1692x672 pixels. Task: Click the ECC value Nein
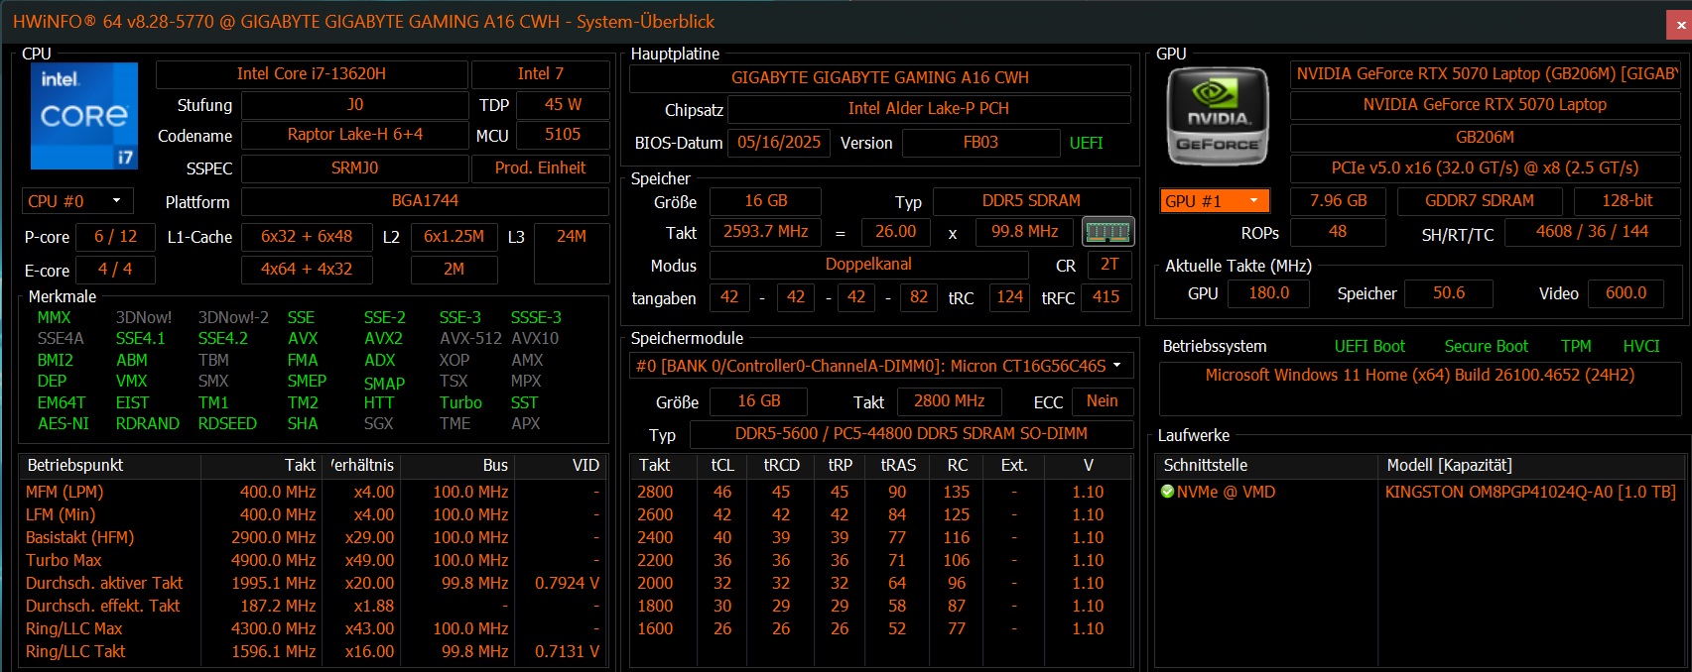(1102, 401)
